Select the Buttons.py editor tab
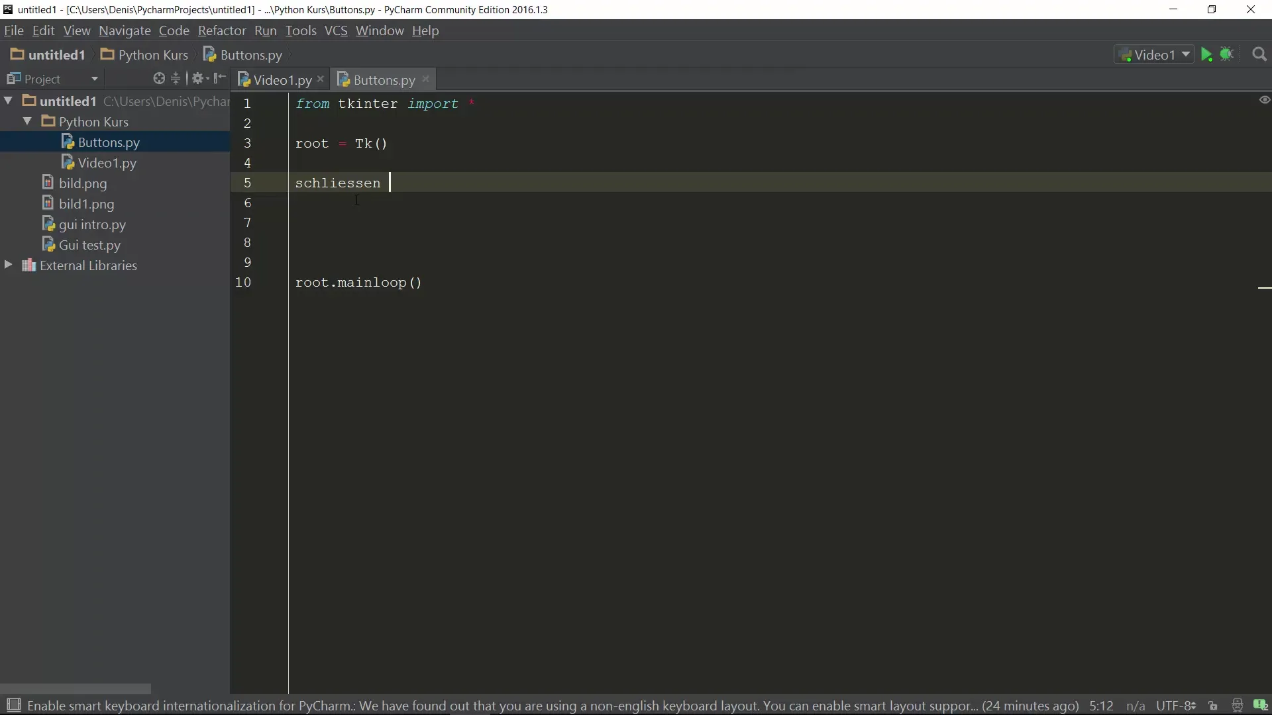Viewport: 1272px width, 715px height. click(x=384, y=79)
